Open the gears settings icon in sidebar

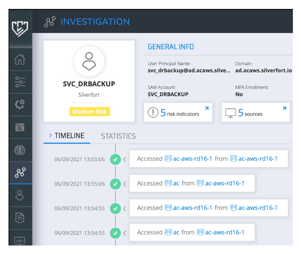coord(20,104)
